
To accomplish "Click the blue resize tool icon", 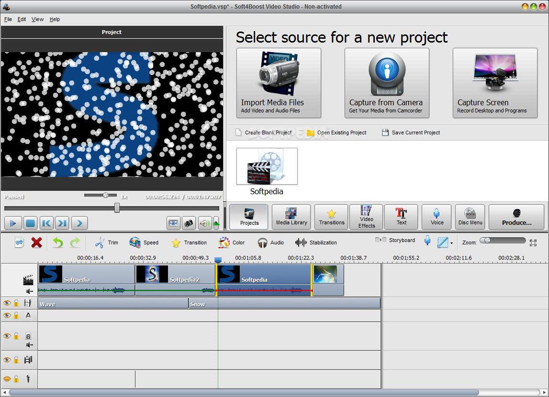I will click(x=443, y=243).
